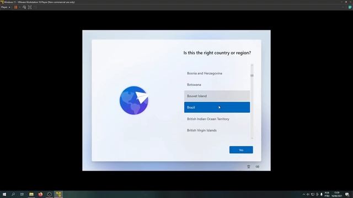353x198 pixels.
Task: Restore down the VMware Player window
Action: coord(346,2)
